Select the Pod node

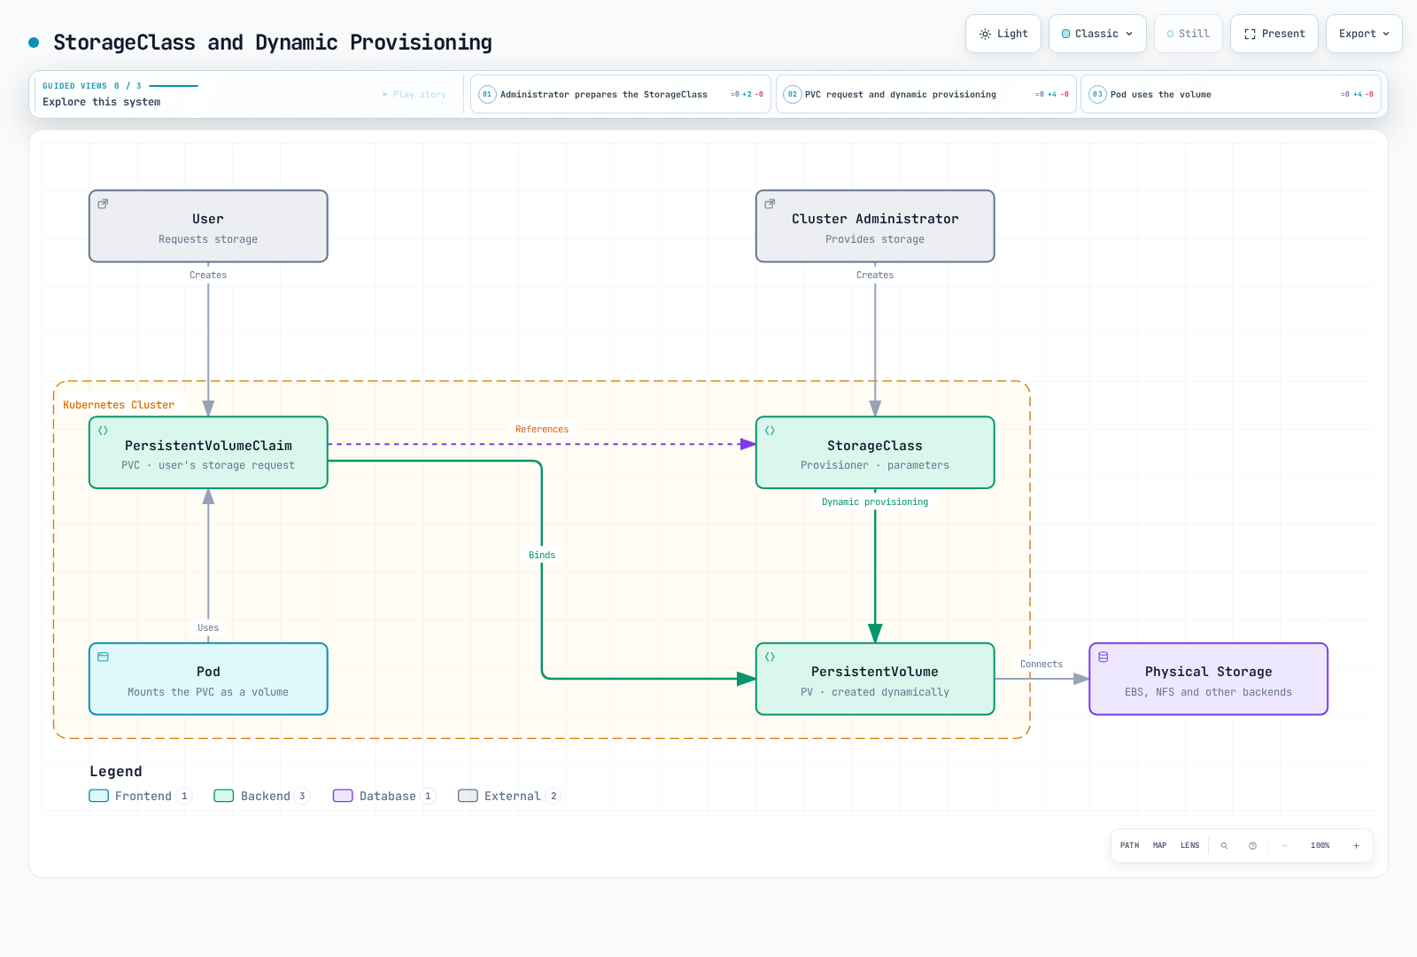208,679
